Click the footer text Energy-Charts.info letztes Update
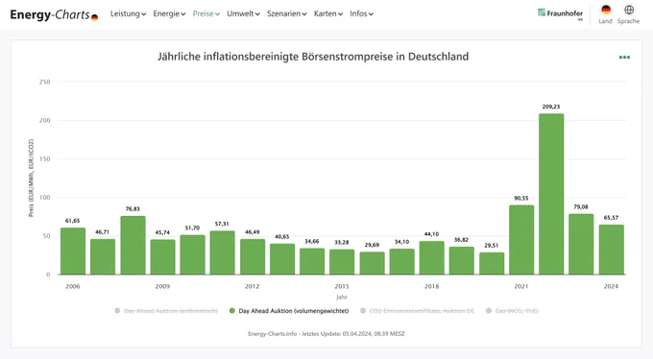Image resolution: width=653 pixels, height=359 pixels. pos(326,334)
